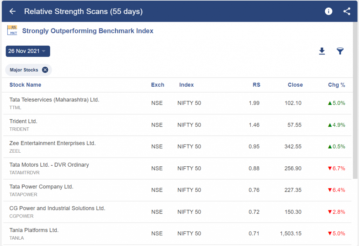This screenshot has width=359, height=246.
Task: Click close price 227.35
Action: pos(293,190)
